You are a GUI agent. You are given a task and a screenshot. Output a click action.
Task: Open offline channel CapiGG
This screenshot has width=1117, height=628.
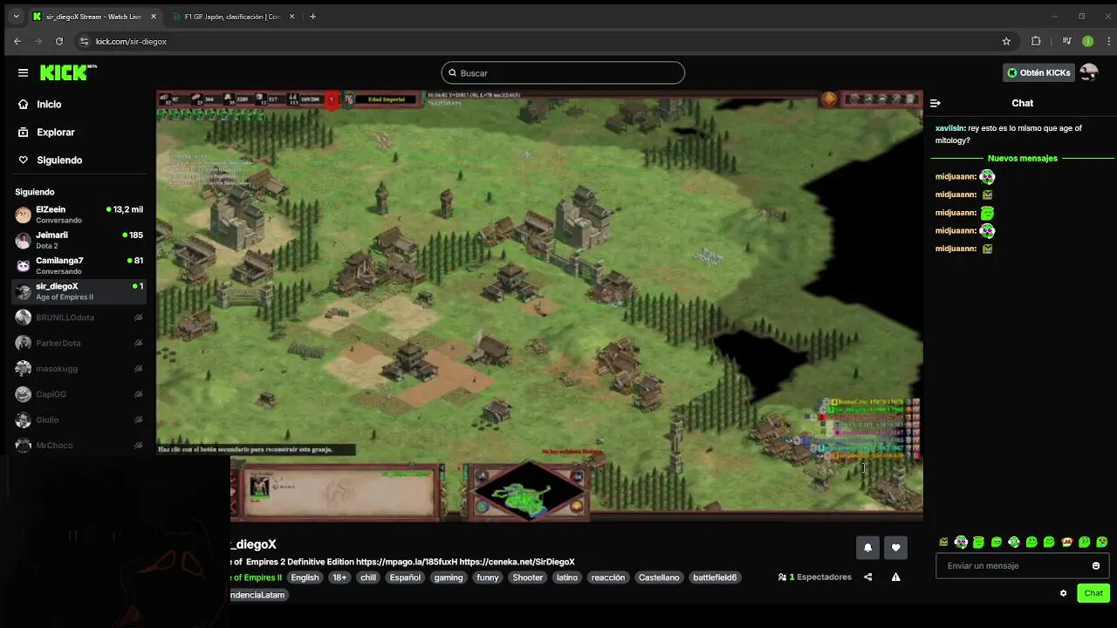(79, 394)
